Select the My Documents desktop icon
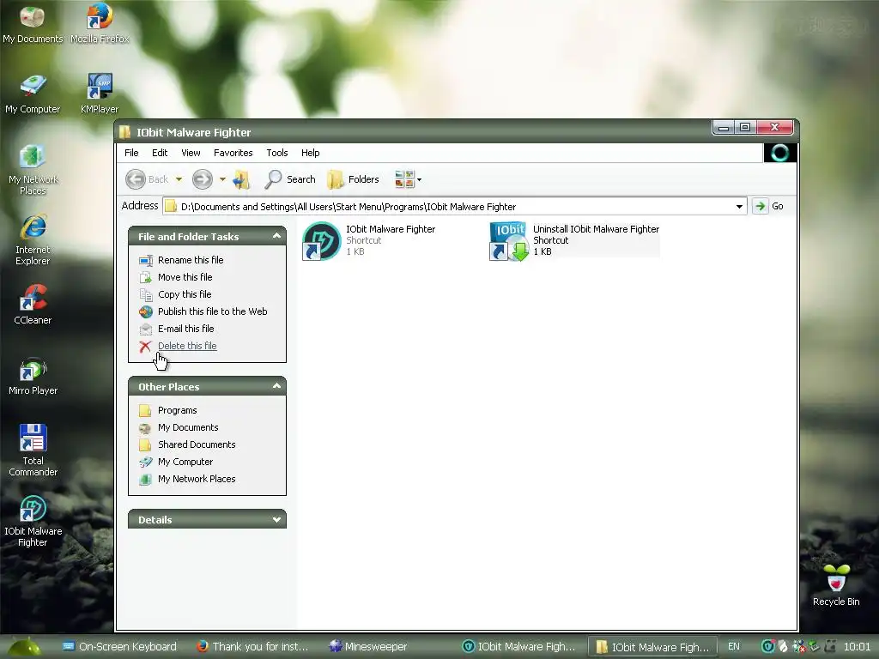This screenshot has width=879, height=659. [33, 24]
